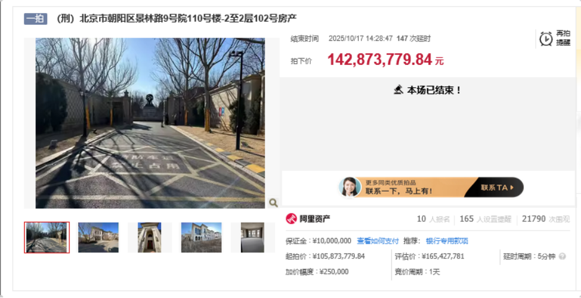Click the 加价幅度 ¥250,000 text
Image resolution: width=581 pixels, height=298 pixels.
317,272
